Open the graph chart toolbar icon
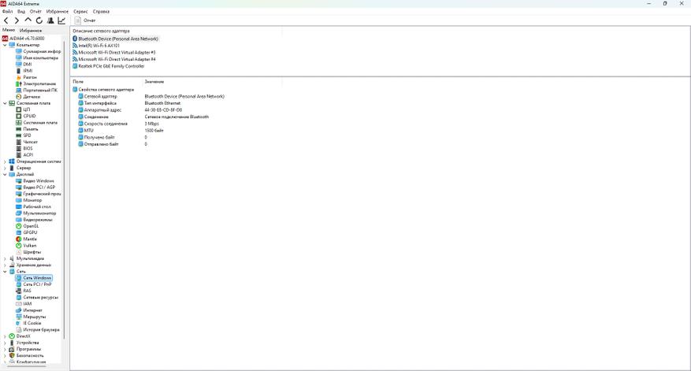The height and width of the screenshot is (371, 691). (x=61, y=20)
